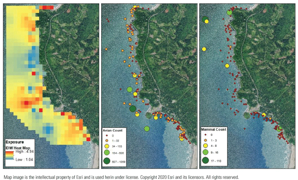Image resolution: width=298 pixels, height=180 pixels.
Task: Click dark green circle at mammal map top-left
Action: pyautogui.click(x=205, y=19)
